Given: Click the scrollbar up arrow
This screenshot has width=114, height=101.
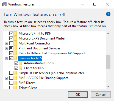Looking at the screenshot, I should pyautogui.click(x=109, y=33).
